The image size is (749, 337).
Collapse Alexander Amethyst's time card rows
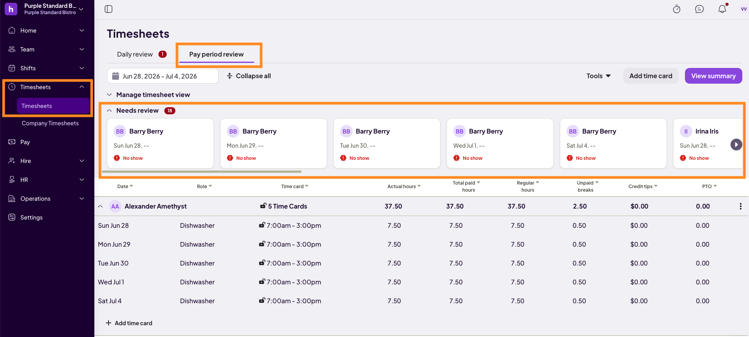(x=100, y=206)
